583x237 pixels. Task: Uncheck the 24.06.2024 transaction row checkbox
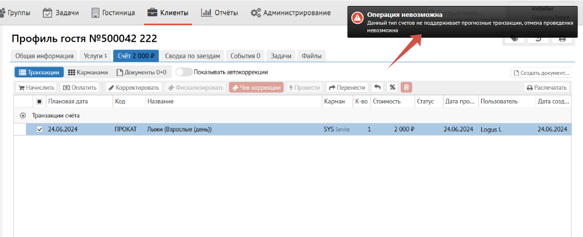[39, 129]
